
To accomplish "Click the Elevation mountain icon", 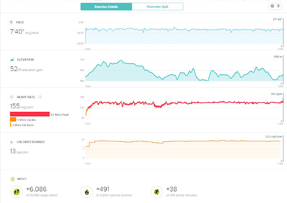I will tap(12, 60).
